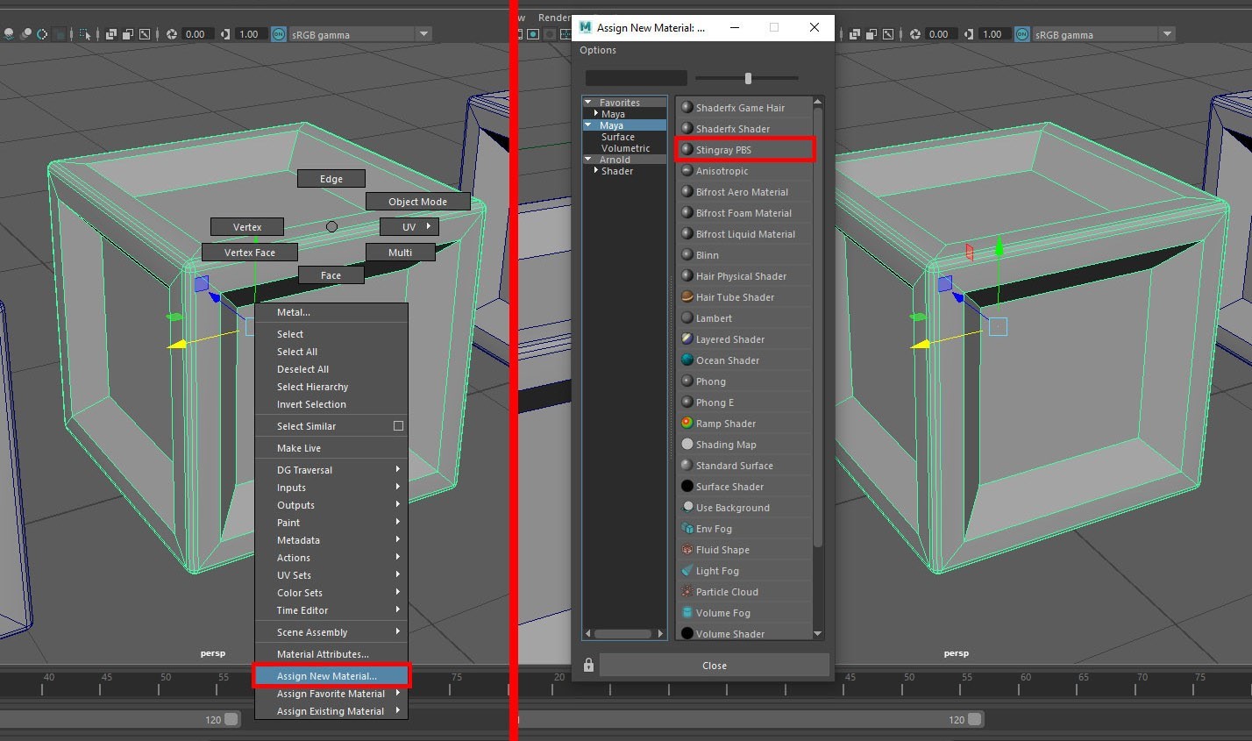Select Surface in material category tree
Viewport: 1252px width, 741px height.
(618, 137)
